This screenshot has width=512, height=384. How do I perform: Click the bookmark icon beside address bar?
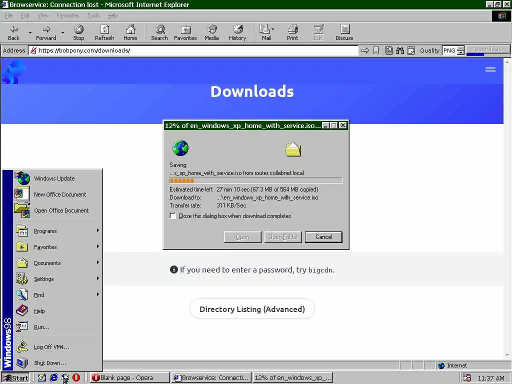[x=376, y=50]
